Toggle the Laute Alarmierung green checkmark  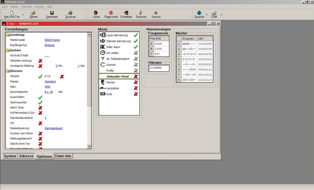coord(136,35)
